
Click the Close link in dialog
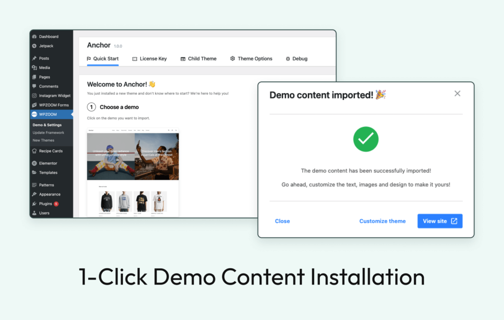click(x=282, y=221)
